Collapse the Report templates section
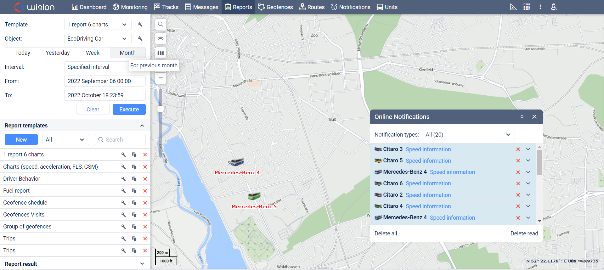 pyautogui.click(x=142, y=126)
